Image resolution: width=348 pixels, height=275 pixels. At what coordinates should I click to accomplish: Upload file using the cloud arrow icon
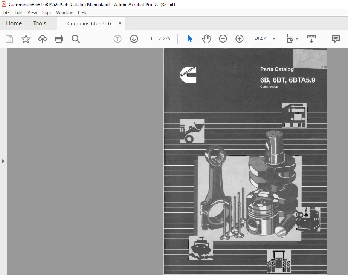(x=43, y=39)
